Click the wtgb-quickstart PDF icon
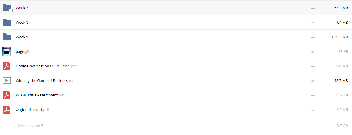352x135 pixels. [x=7, y=110]
